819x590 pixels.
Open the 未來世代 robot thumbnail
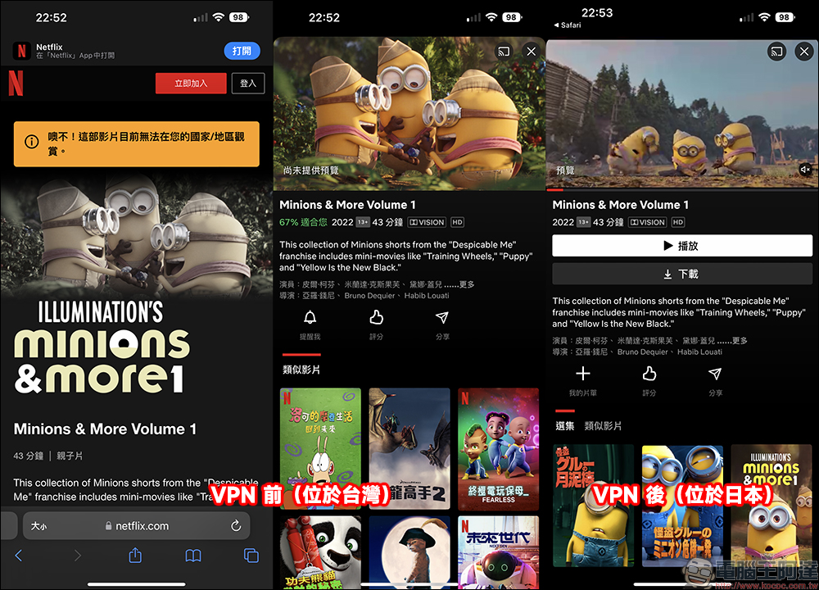click(x=498, y=552)
